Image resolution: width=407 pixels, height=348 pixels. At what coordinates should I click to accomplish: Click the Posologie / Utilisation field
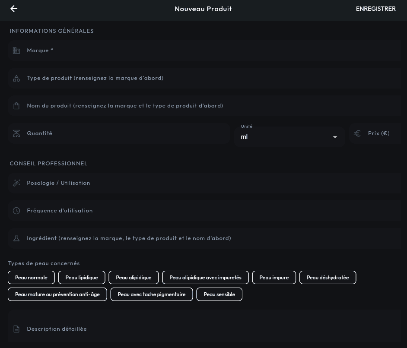click(204, 183)
